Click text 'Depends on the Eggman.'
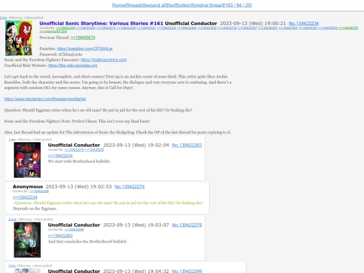 click(x=34, y=208)
